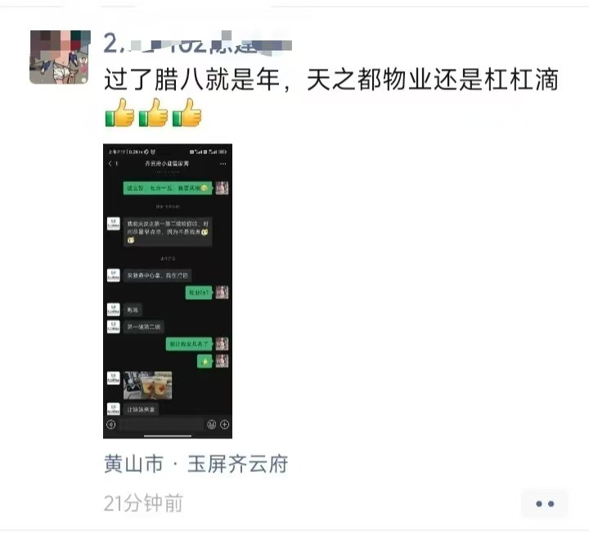Tap the cups photo inside the chat
Image resolution: width=589 pixels, height=535 pixels.
point(147,385)
